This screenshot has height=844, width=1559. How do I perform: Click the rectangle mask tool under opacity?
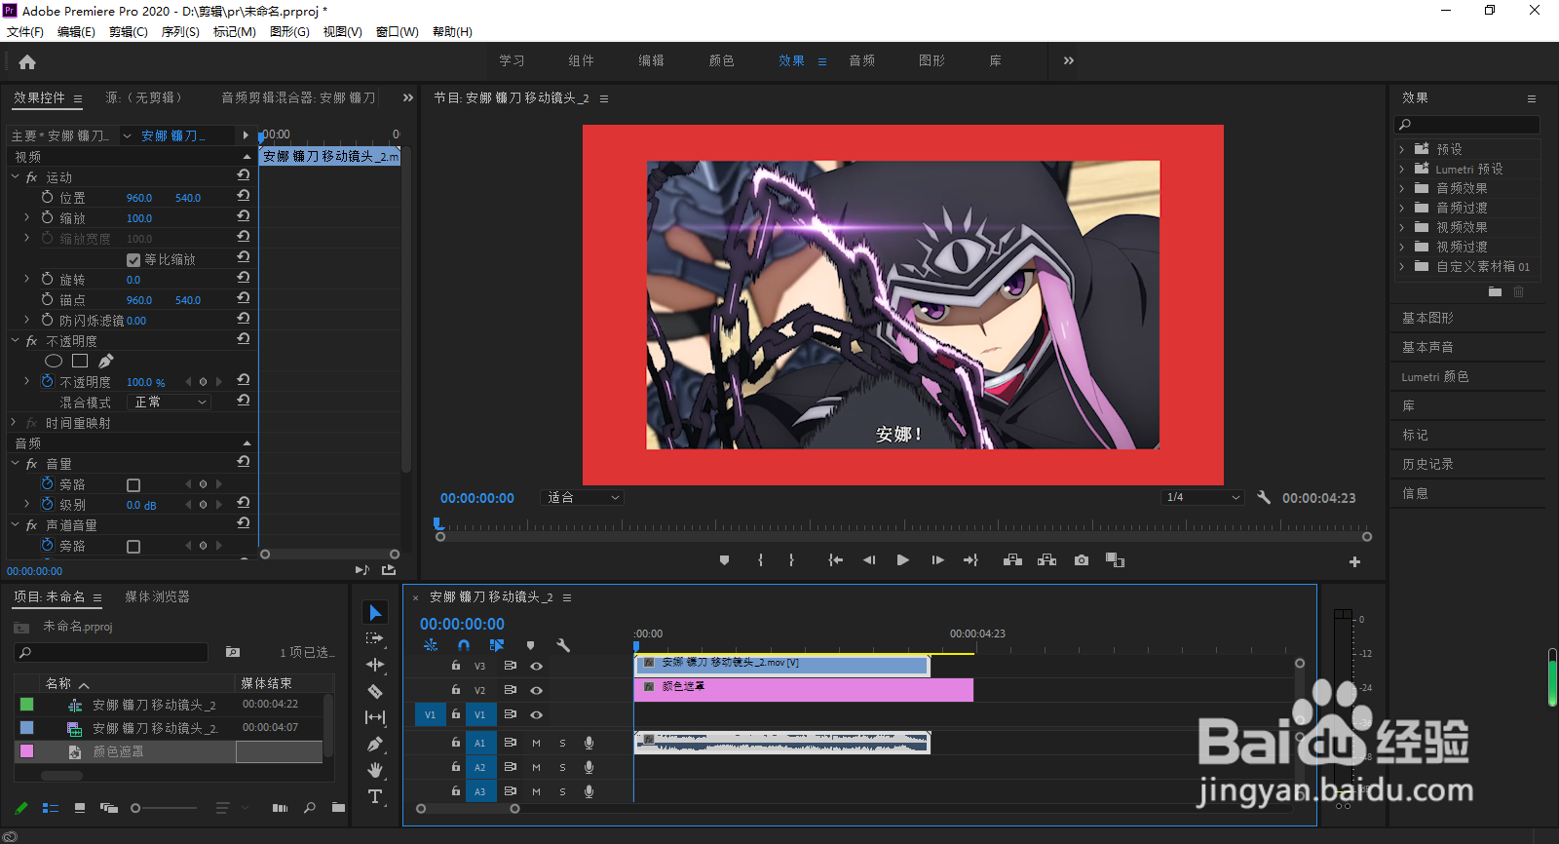(80, 361)
